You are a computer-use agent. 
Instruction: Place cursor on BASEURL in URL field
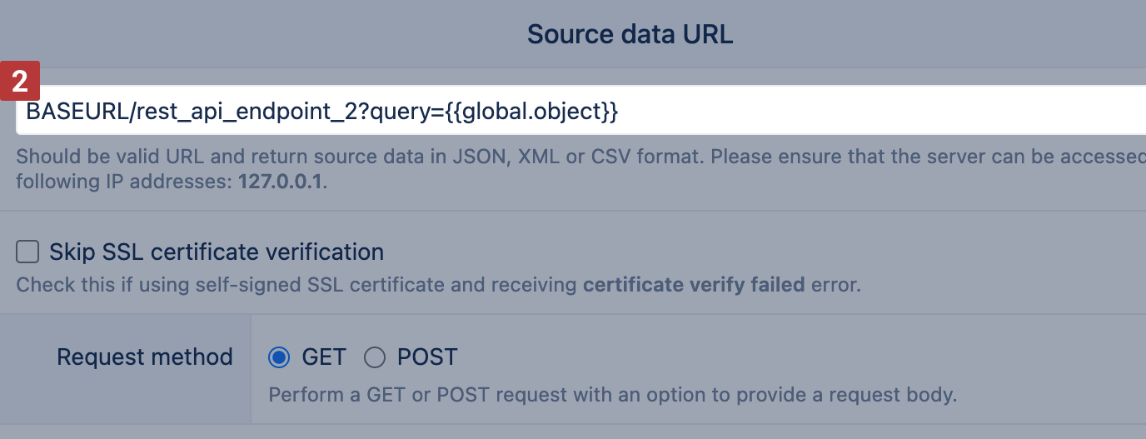coord(75,111)
